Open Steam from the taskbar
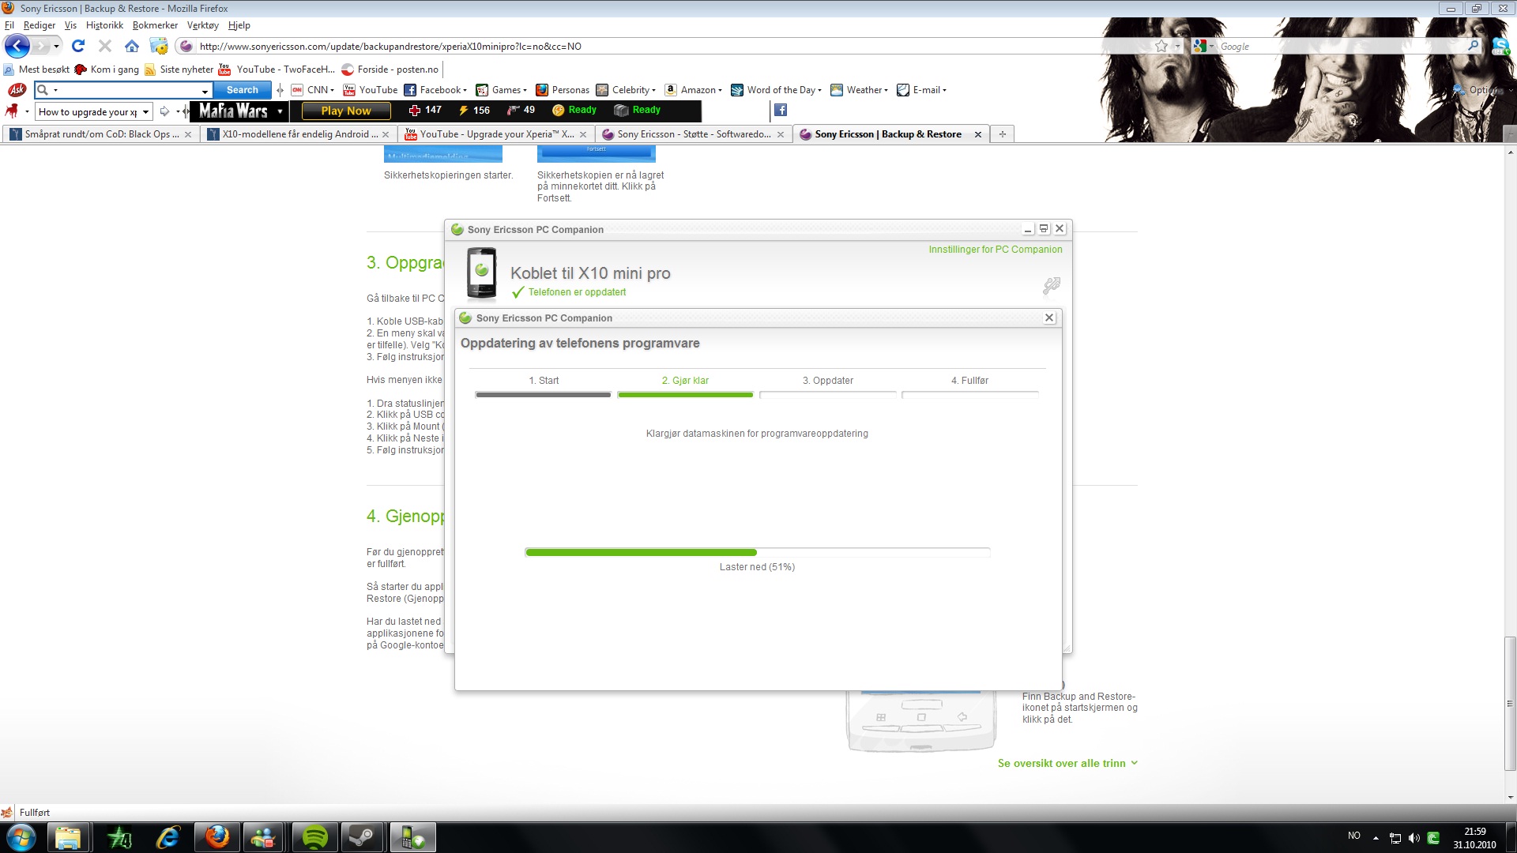 tap(363, 837)
